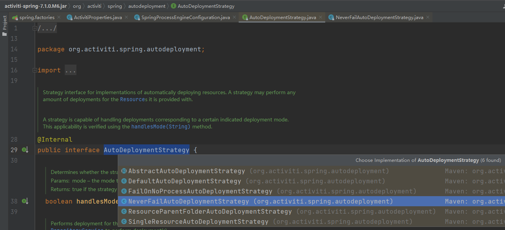Close the NeverFailAutoDeploymentStrategy.java tab

(427, 18)
